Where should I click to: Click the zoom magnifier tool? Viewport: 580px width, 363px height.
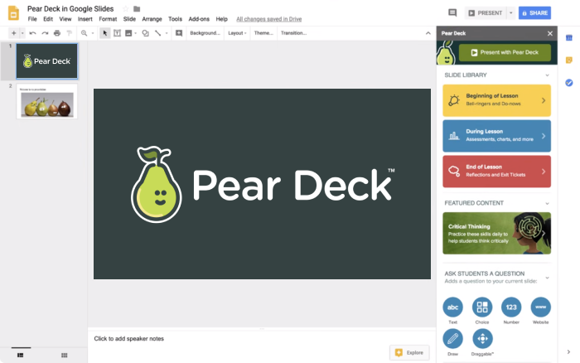tap(84, 33)
